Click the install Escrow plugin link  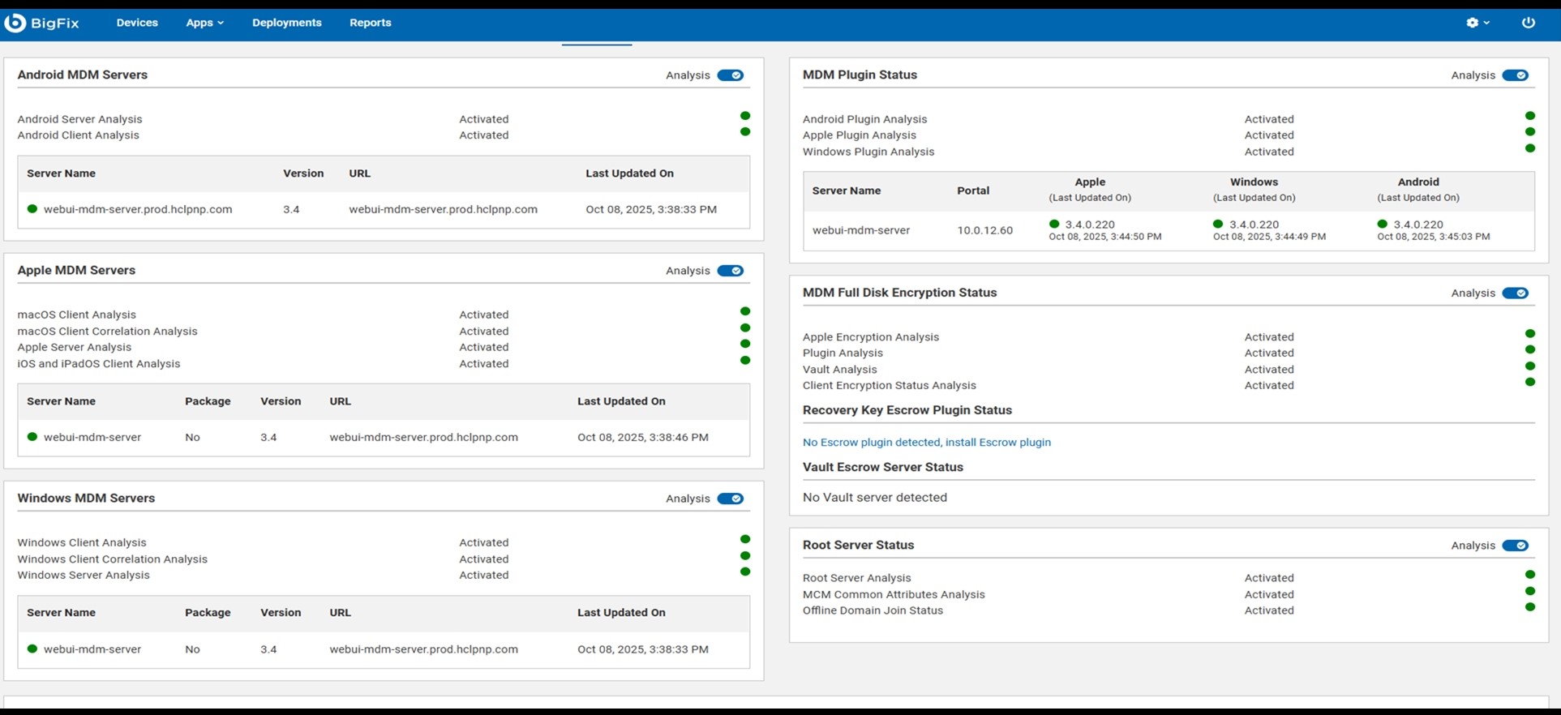pos(926,443)
